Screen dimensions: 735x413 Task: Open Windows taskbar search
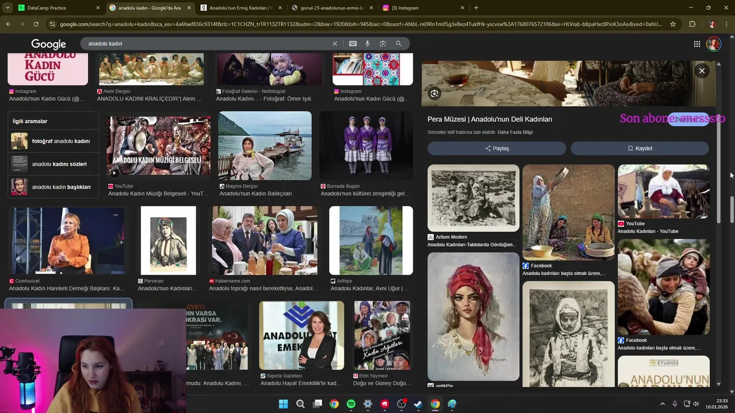(x=300, y=404)
